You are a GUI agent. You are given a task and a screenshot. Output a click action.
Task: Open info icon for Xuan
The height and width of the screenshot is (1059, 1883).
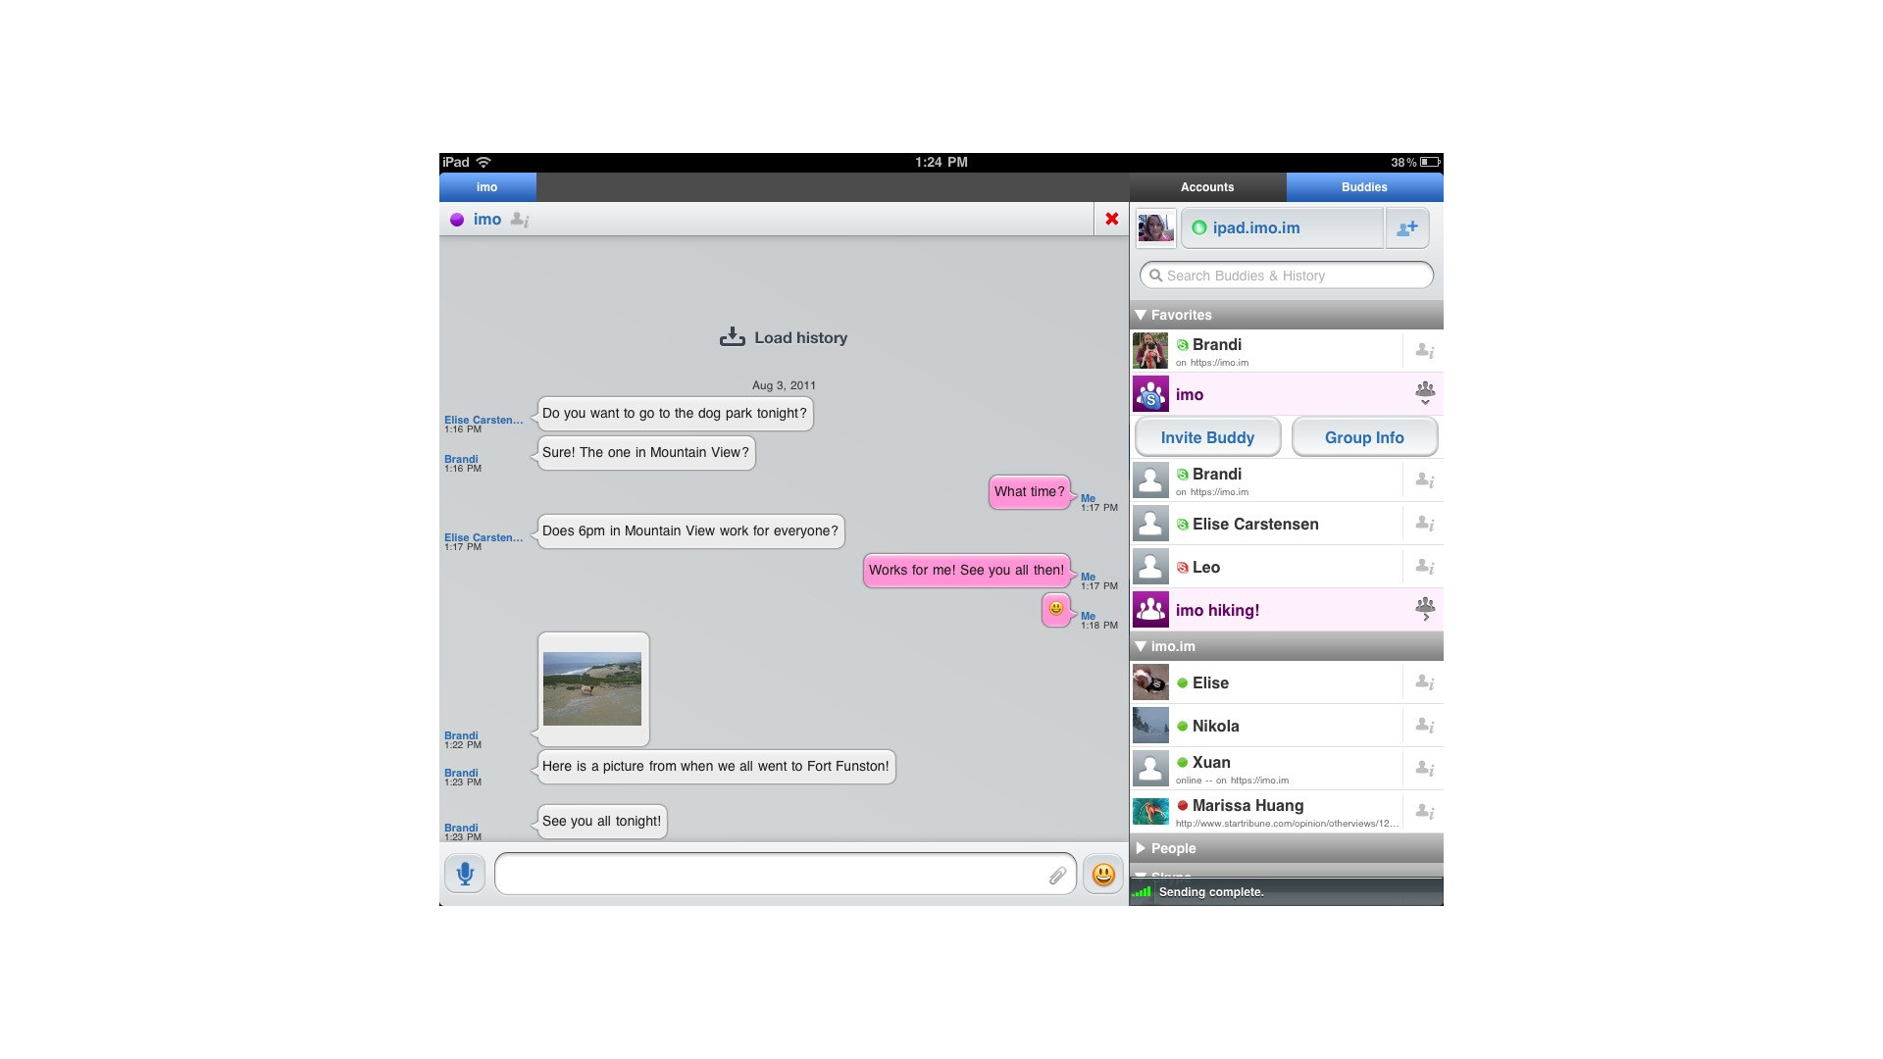[x=1425, y=769]
